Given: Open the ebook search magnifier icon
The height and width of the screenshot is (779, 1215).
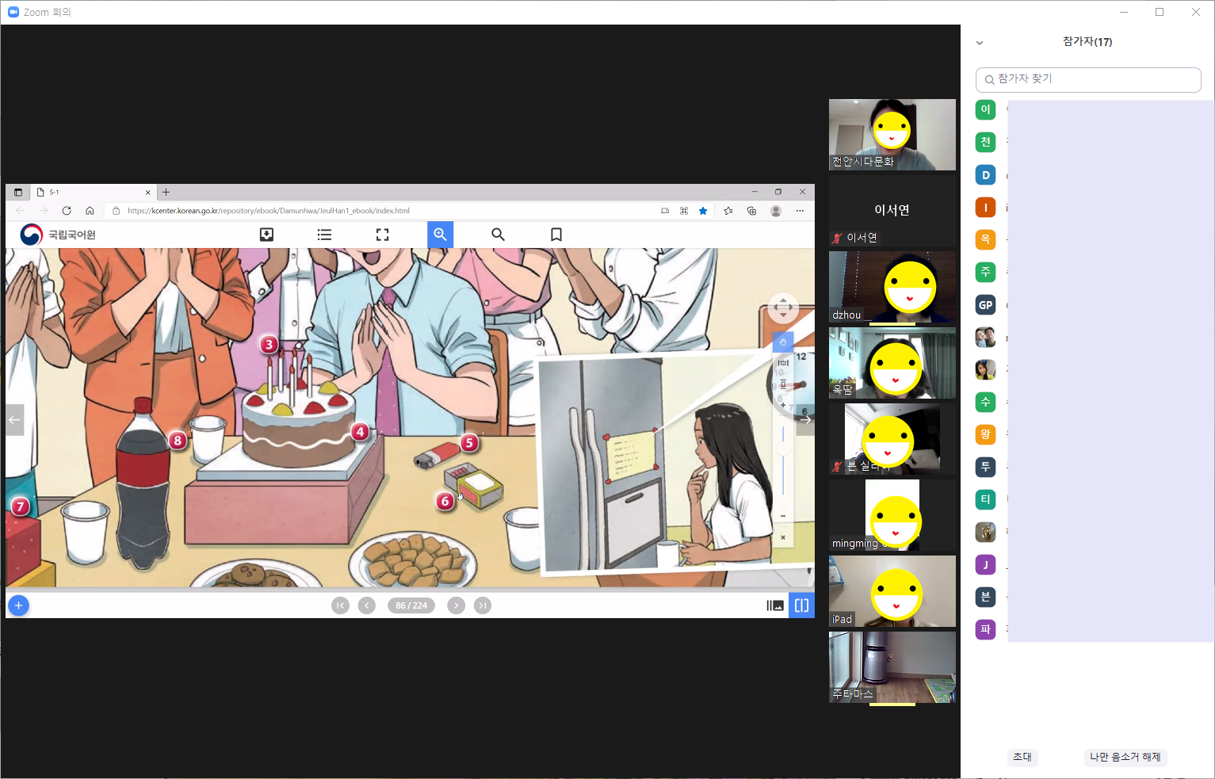Looking at the screenshot, I should tap(498, 235).
